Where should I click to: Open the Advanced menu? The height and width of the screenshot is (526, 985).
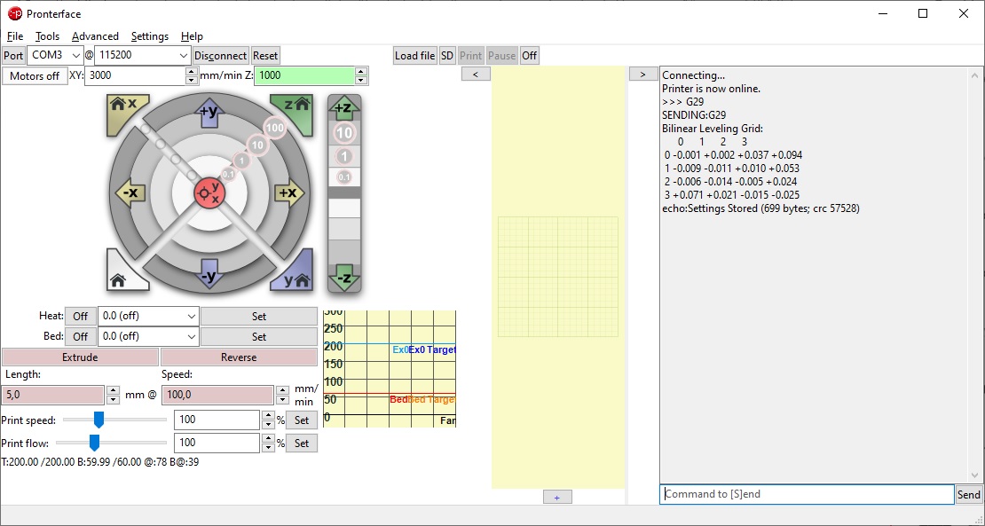pyautogui.click(x=95, y=36)
